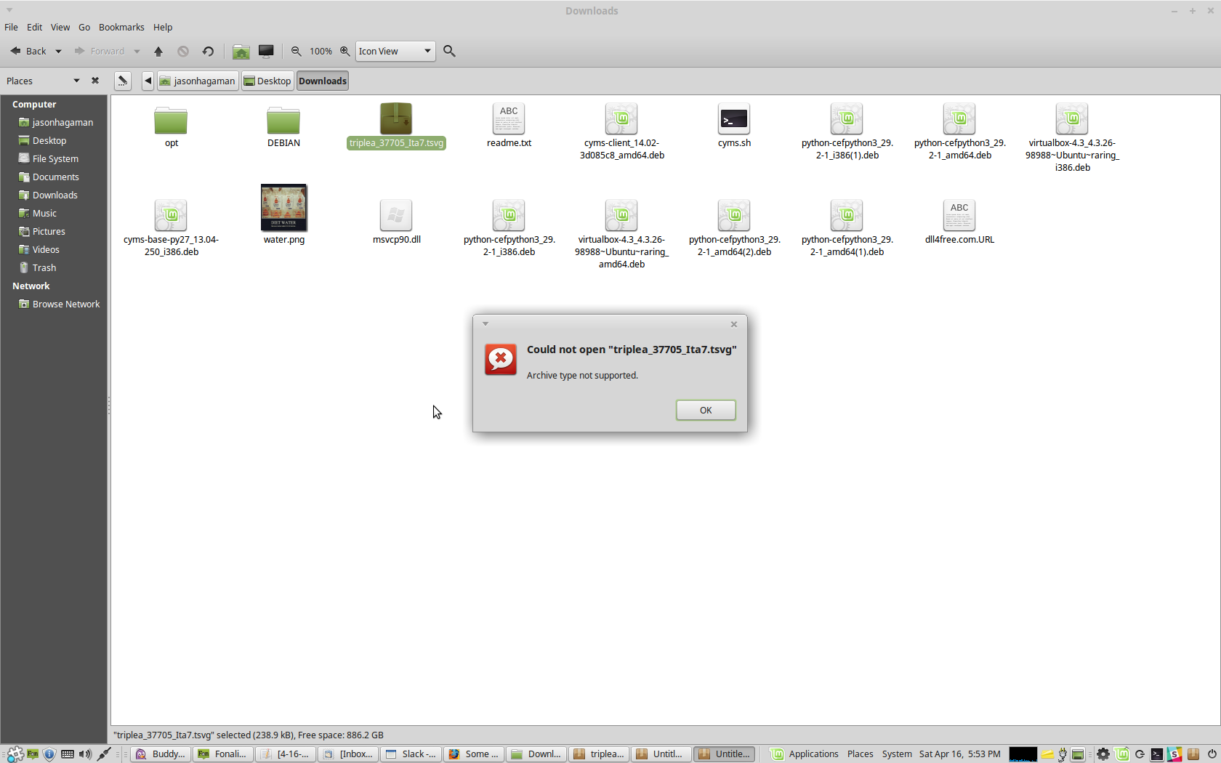Click the path bar left scroll arrow

(x=148, y=81)
